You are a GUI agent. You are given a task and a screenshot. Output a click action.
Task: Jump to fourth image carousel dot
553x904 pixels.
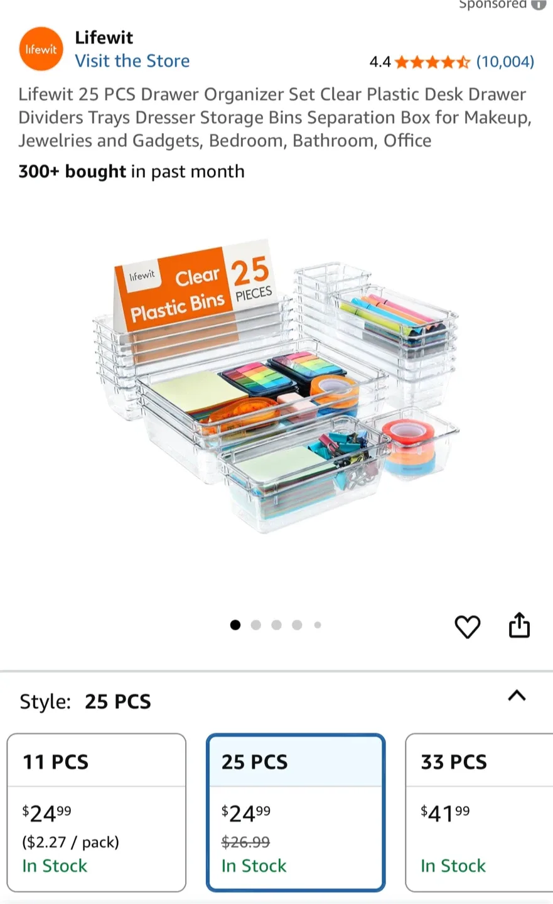tap(297, 625)
